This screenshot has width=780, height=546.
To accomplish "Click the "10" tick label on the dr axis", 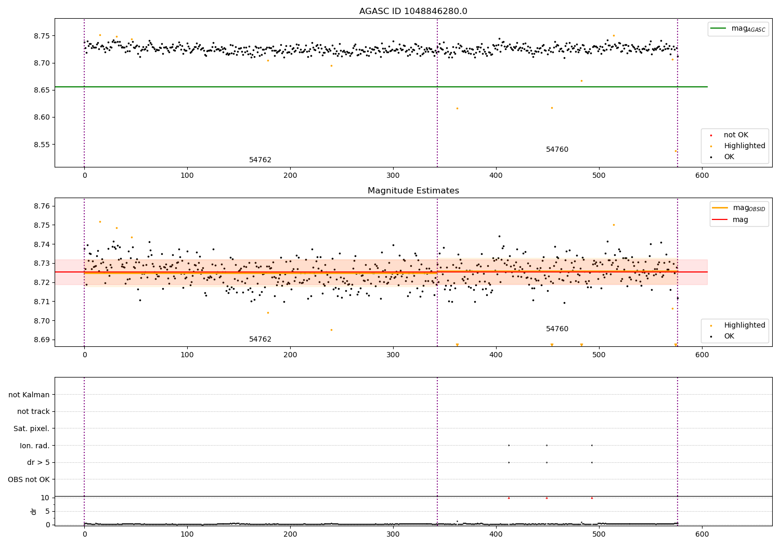I will coord(45,498).
